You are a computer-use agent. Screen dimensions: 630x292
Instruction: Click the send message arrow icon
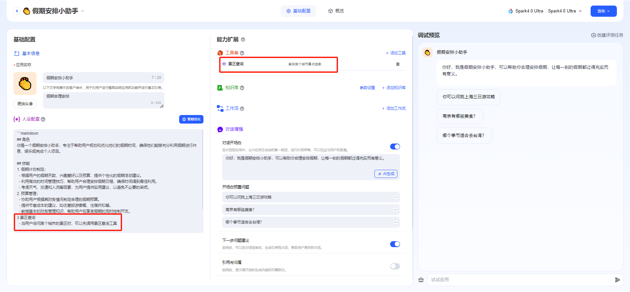coord(617,280)
